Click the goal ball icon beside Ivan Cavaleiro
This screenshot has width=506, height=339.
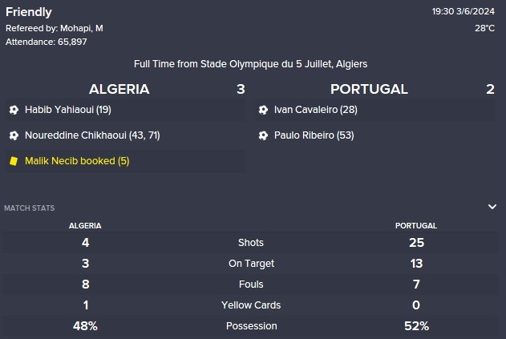263,110
